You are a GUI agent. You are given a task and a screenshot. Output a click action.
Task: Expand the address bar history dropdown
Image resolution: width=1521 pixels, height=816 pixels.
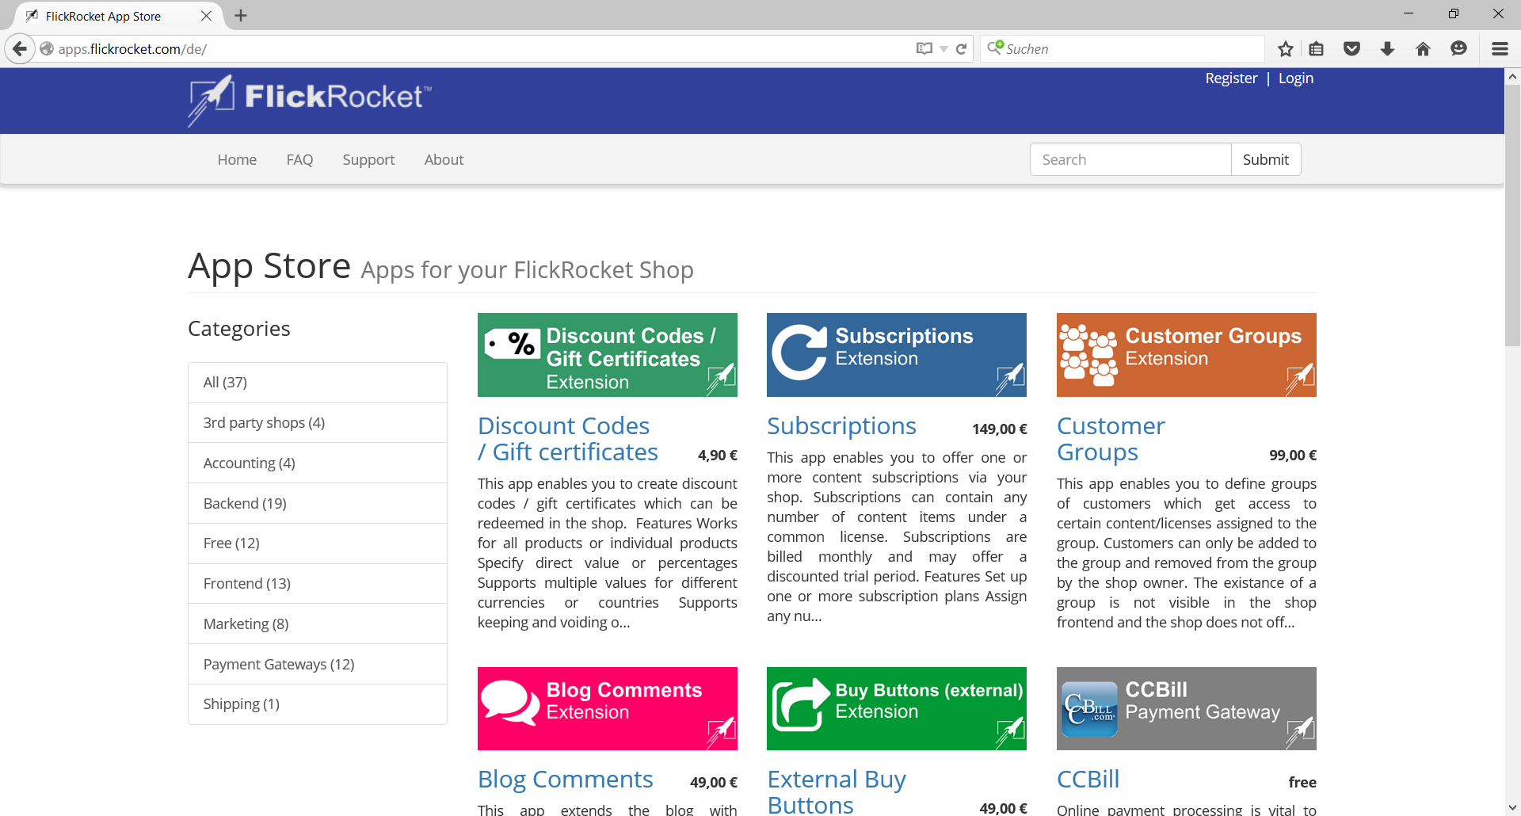[x=943, y=49]
